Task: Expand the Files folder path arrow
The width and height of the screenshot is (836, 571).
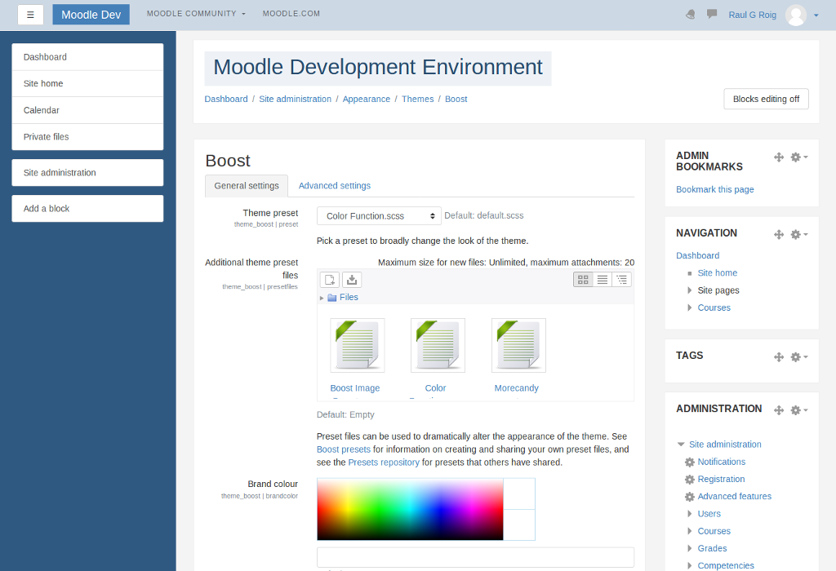Action: point(322,298)
